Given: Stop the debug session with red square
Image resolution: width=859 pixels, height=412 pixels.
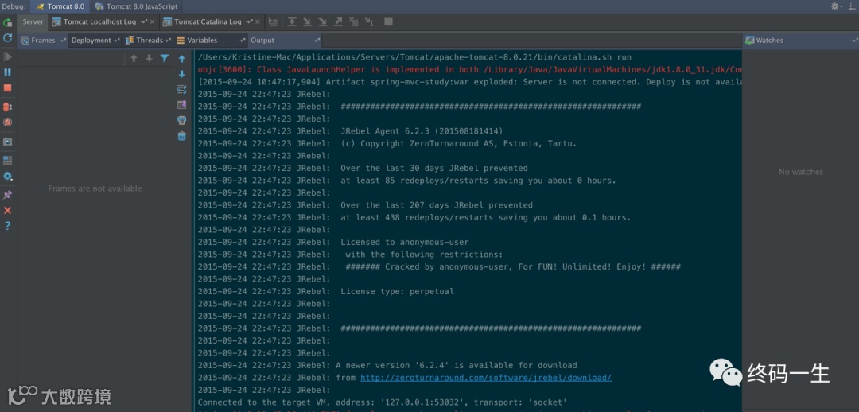Looking at the screenshot, I should (x=8, y=87).
